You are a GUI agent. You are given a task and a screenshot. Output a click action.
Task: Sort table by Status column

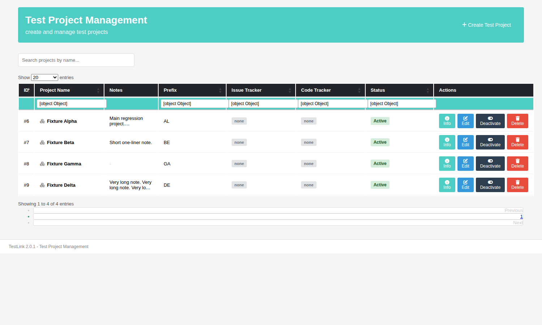coord(399,90)
